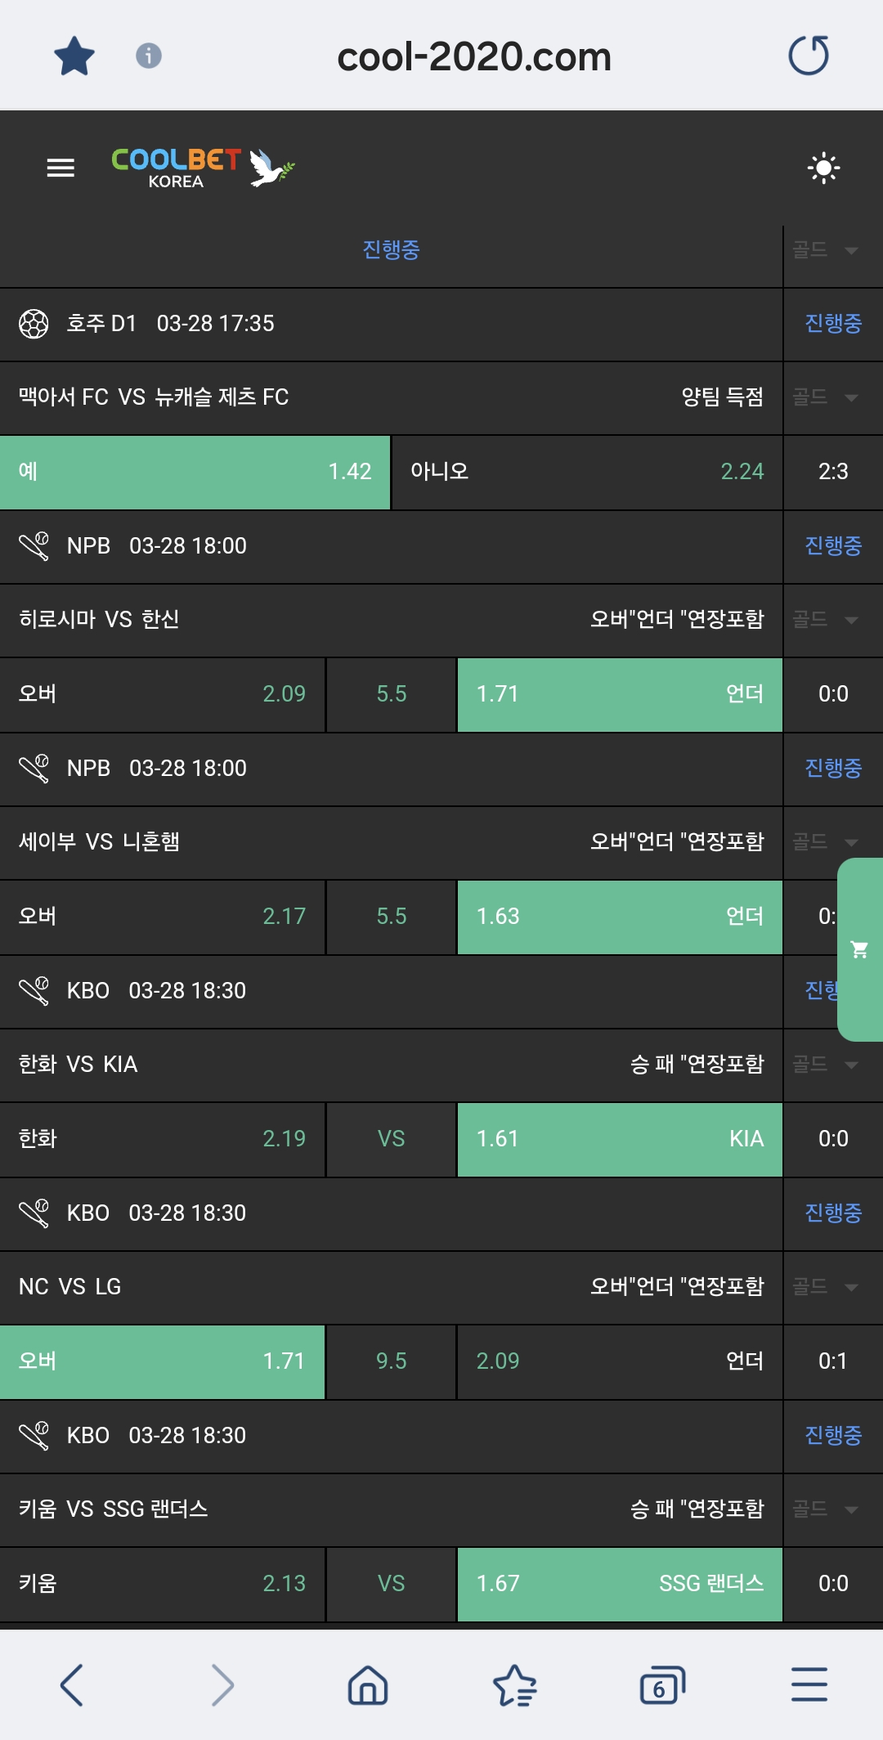Choose SSG 랜더스 at 1.67 odds

[620, 1584]
